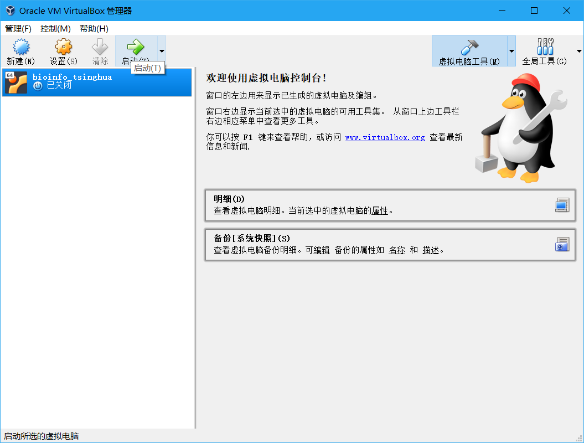This screenshot has width=584, height=443.
Task: Click the 属性 link in 明细 panel
Action: (x=380, y=211)
